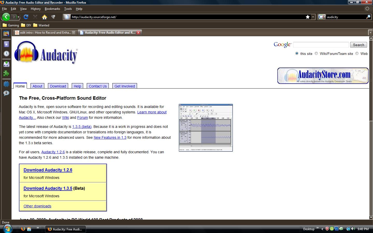Click the activity throbber icon
The width and height of the screenshot is (373, 233).
pos(367,9)
